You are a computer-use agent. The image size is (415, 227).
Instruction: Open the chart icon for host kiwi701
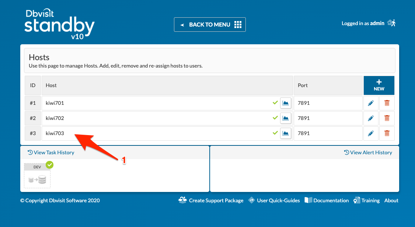pyautogui.click(x=286, y=103)
